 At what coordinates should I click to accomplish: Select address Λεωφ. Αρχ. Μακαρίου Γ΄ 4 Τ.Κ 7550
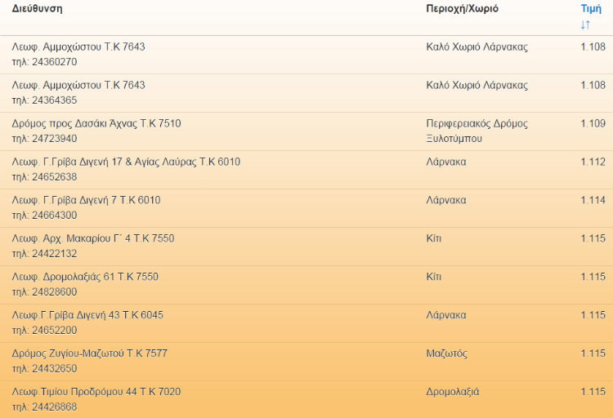[x=93, y=238]
